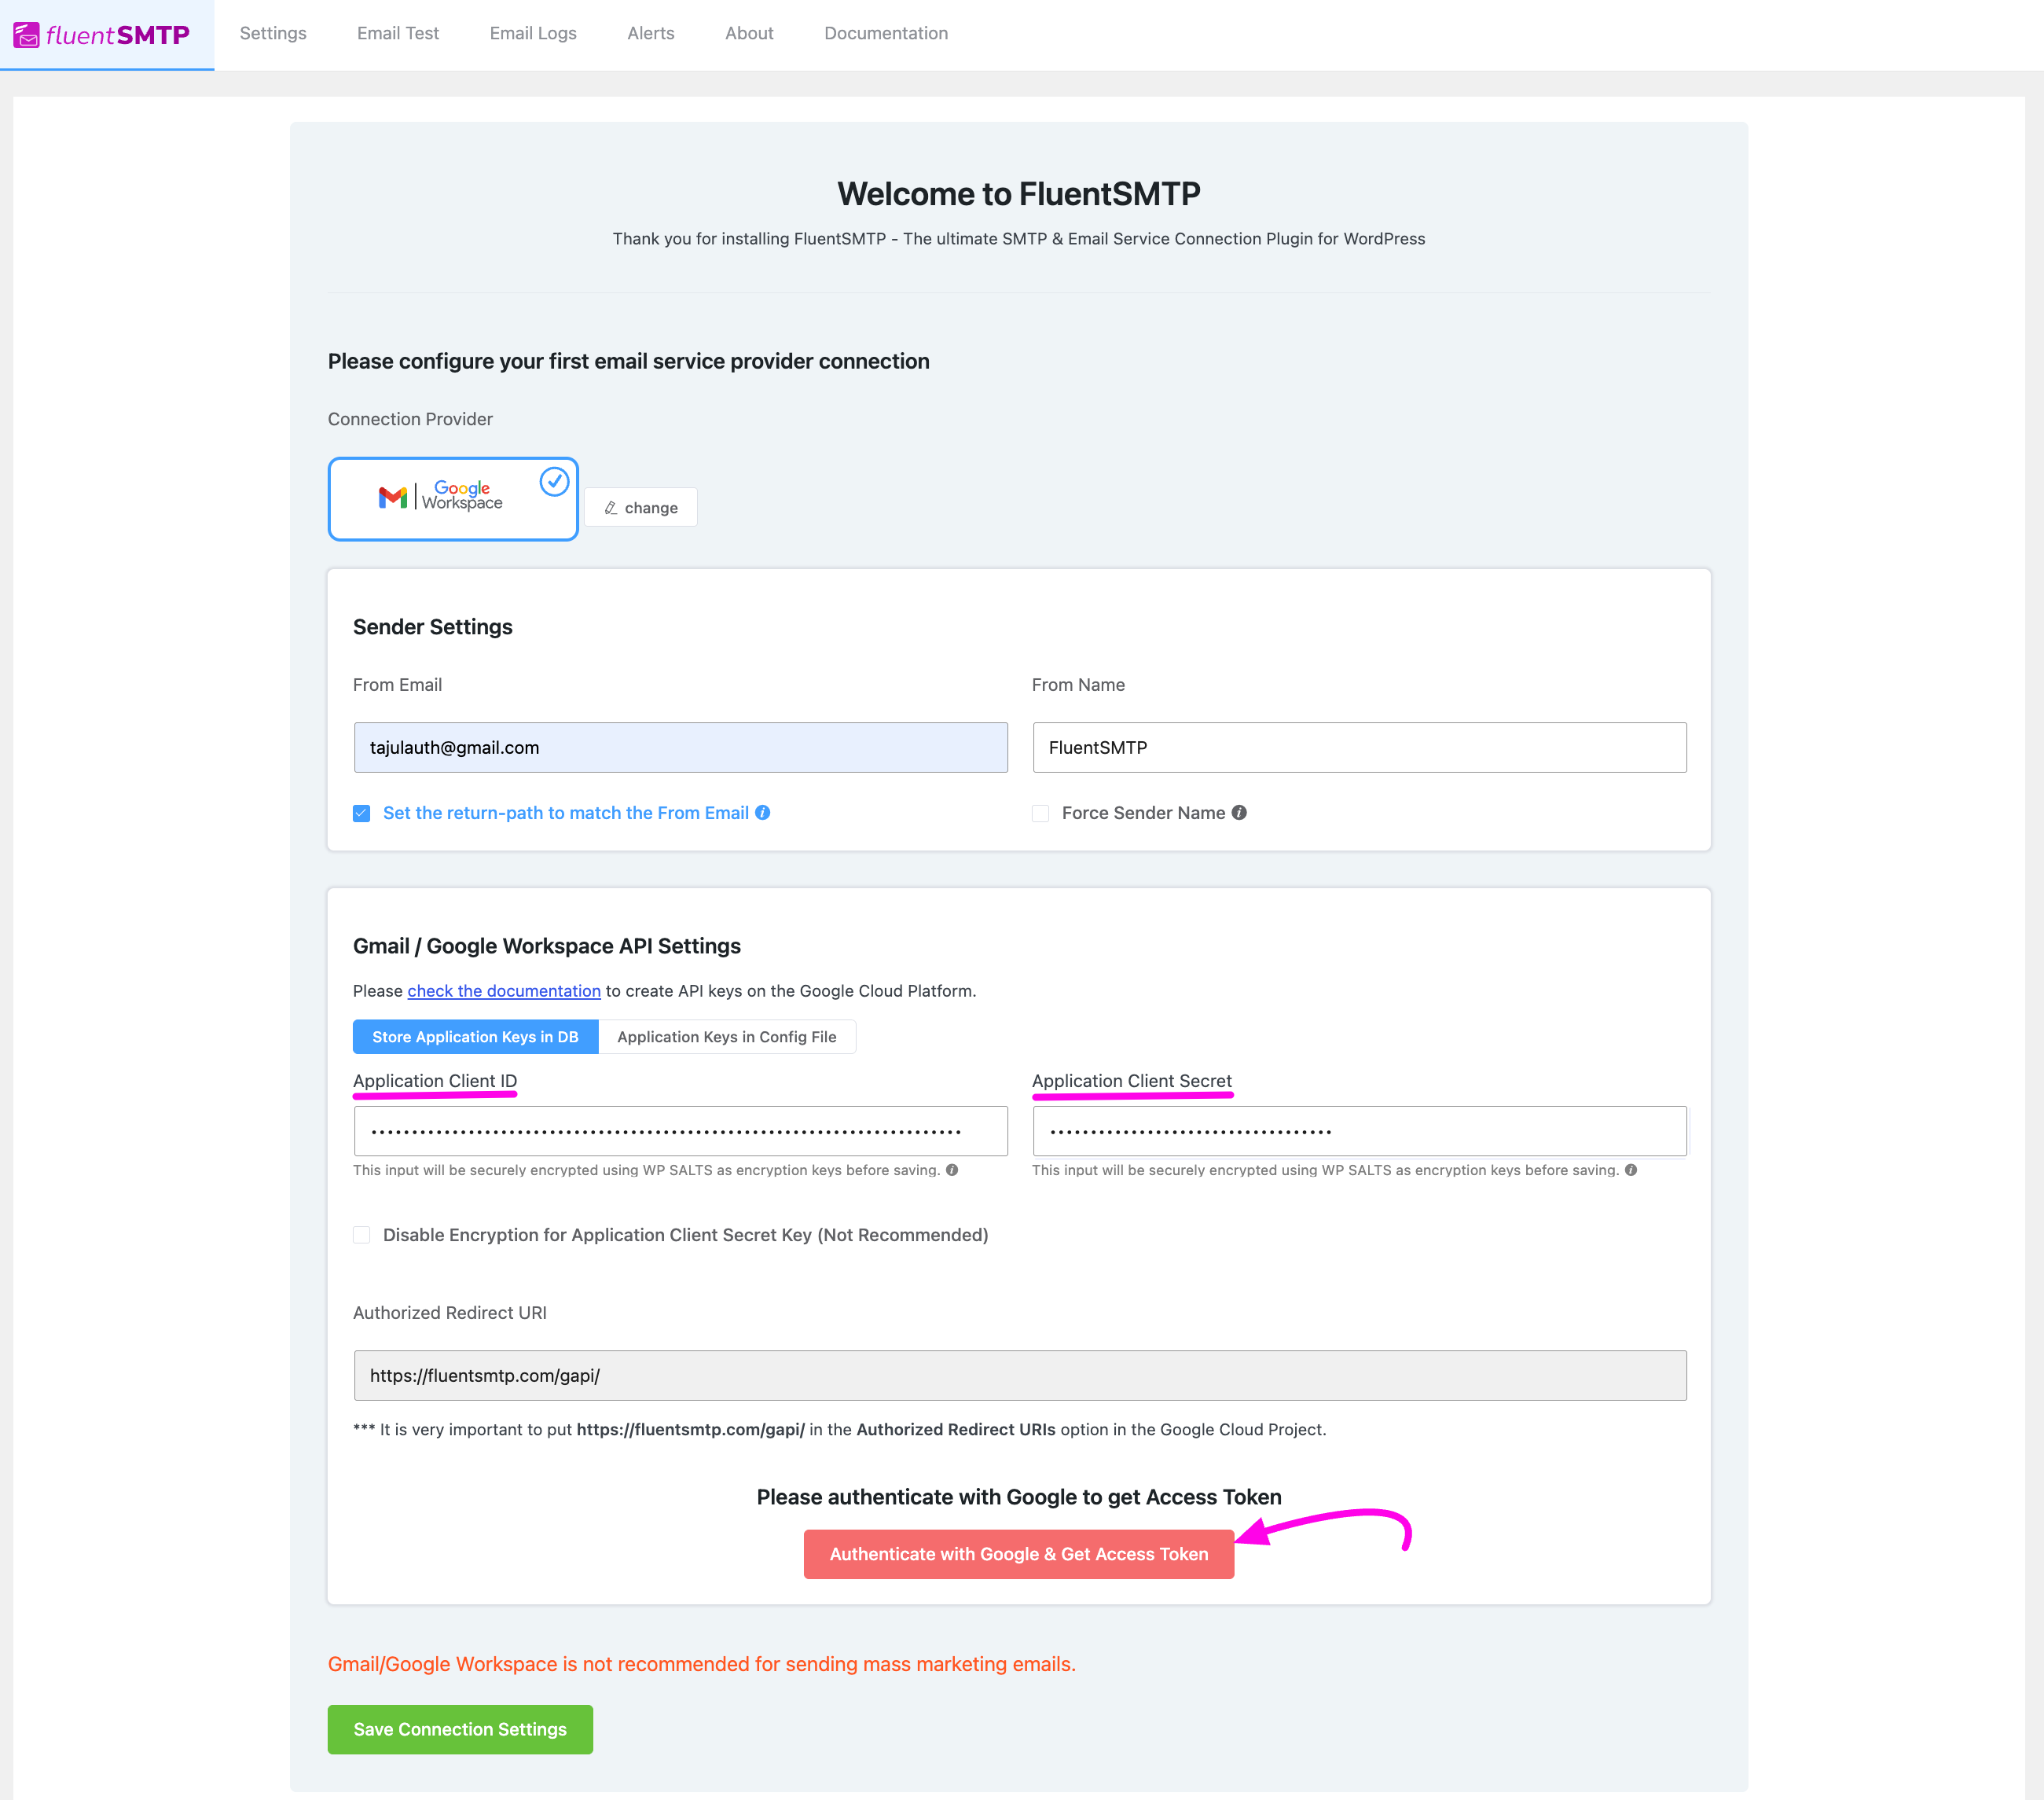Click the checkmark icon on Google Workspace card
The width and height of the screenshot is (2044, 1800).
coord(554,482)
